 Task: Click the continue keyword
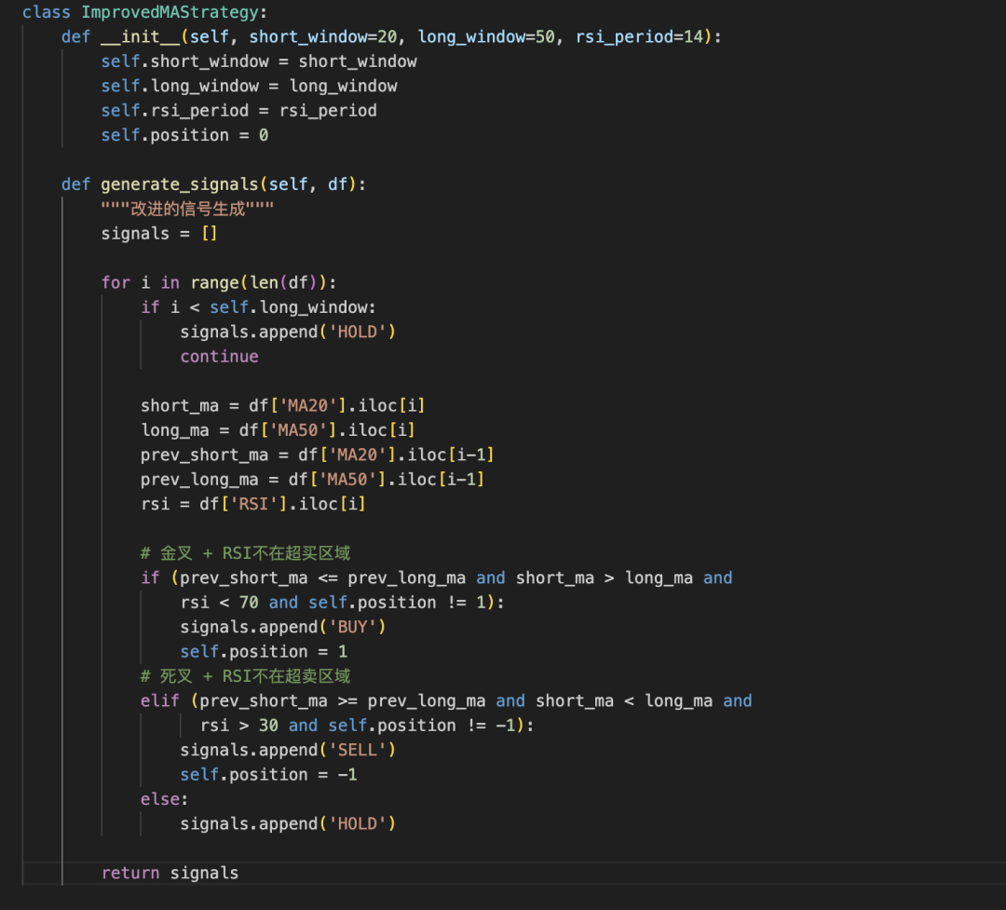[x=220, y=357]
